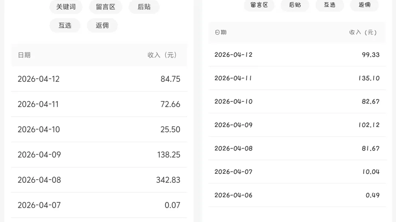Select the row with income 138.25
The width and height of the screenshot is (396, 222).
99,155
